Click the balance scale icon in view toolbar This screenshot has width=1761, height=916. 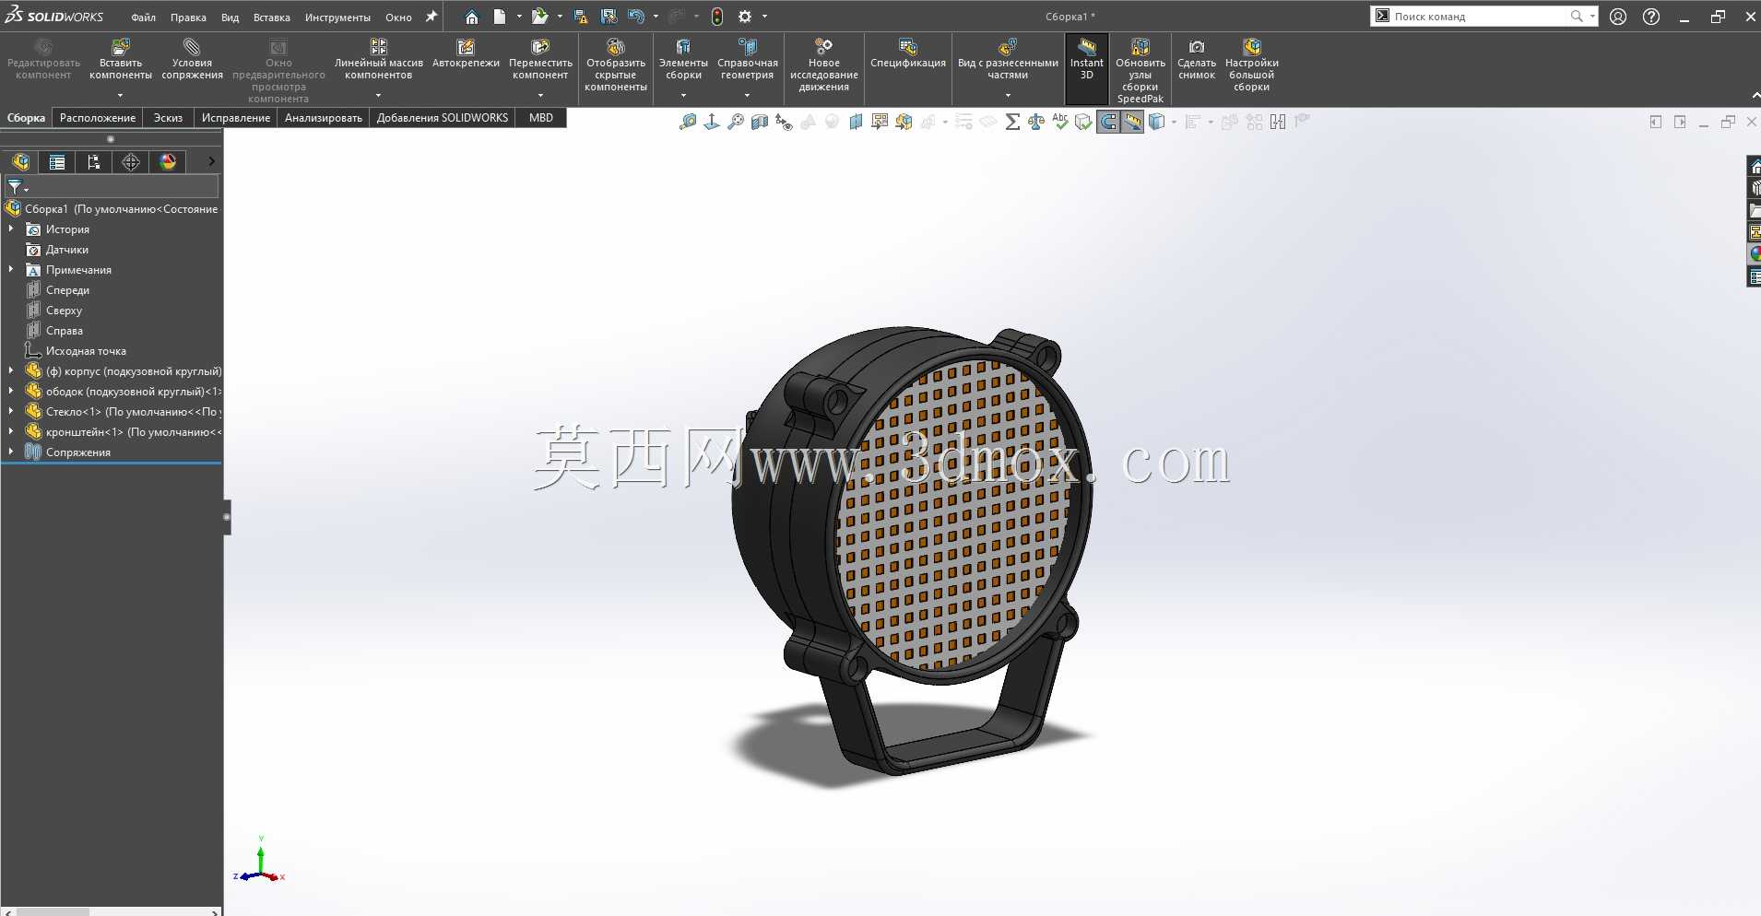1036,122
